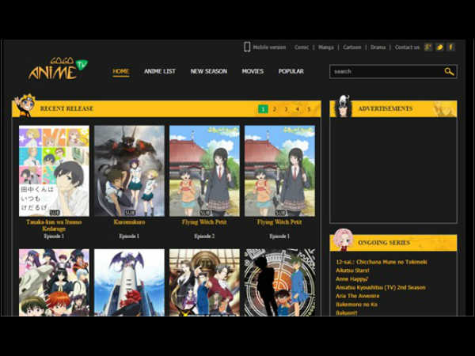Image resolution: width=475 pixels, height=356 pixels.
Task: Open the Contact us link
Action: pyautogui.click(x=407, y=47)
